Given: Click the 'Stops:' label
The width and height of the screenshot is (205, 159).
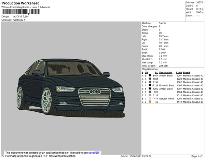Looking at the screenshot, I should point(145,30).
